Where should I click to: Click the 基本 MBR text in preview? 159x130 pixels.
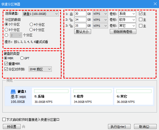[x=18, y=97]
